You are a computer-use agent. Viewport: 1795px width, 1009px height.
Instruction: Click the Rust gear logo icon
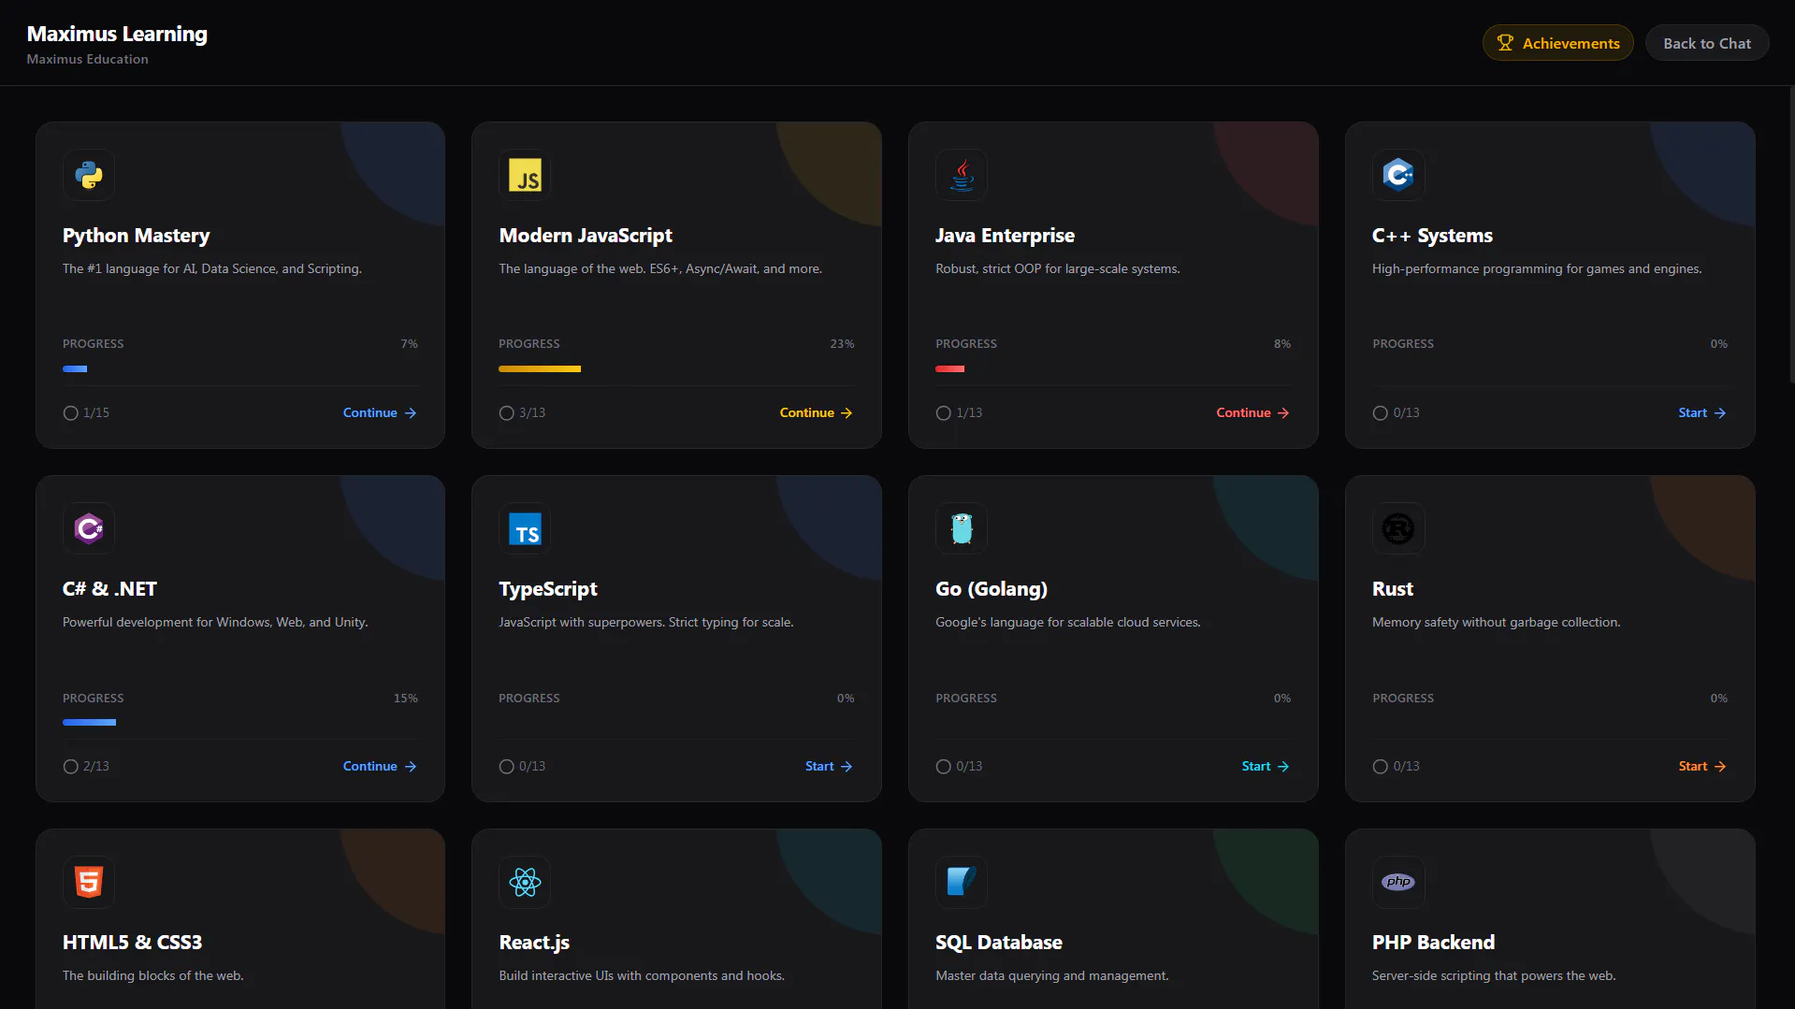click(1398, 528)
